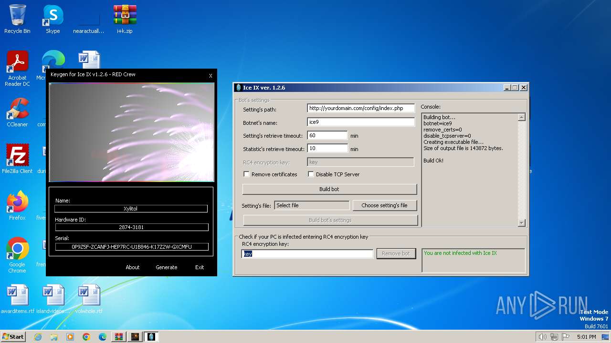Screen dimensions: 611x343
Task: Open the i+k.zip archive icon
Action: tap(125, 19)
